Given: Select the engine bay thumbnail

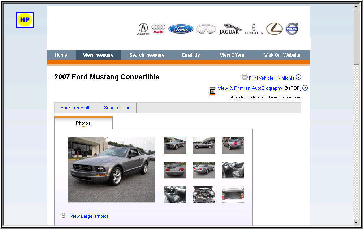Looking at the screenshot, I should coord(204,195).
